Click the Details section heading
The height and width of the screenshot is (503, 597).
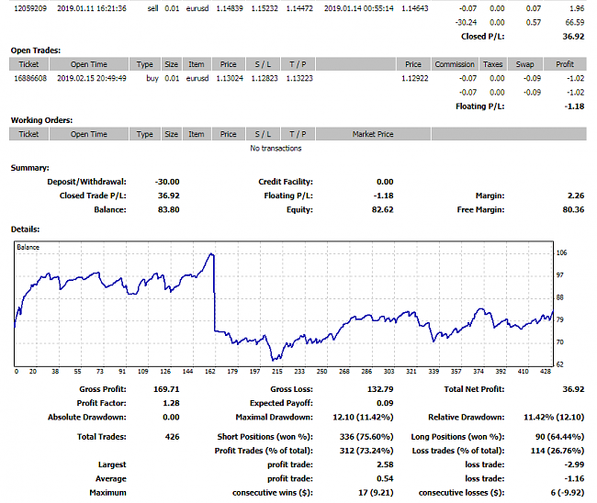[25, 229]
